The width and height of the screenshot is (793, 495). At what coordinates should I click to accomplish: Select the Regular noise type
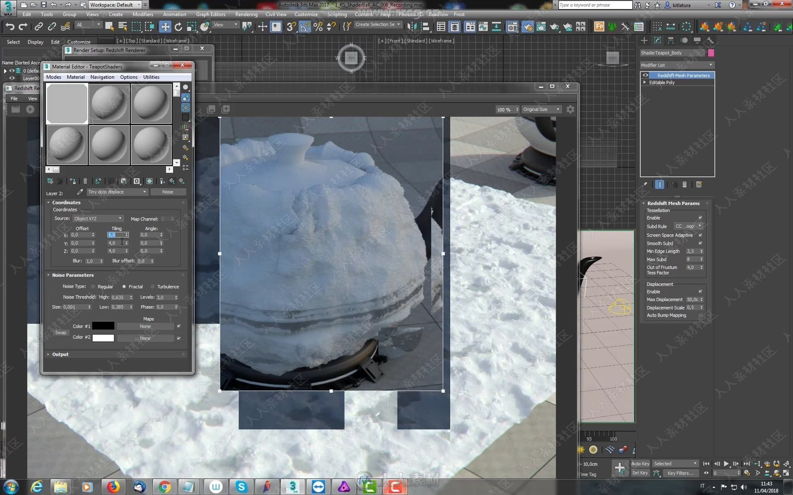(93, 286)
